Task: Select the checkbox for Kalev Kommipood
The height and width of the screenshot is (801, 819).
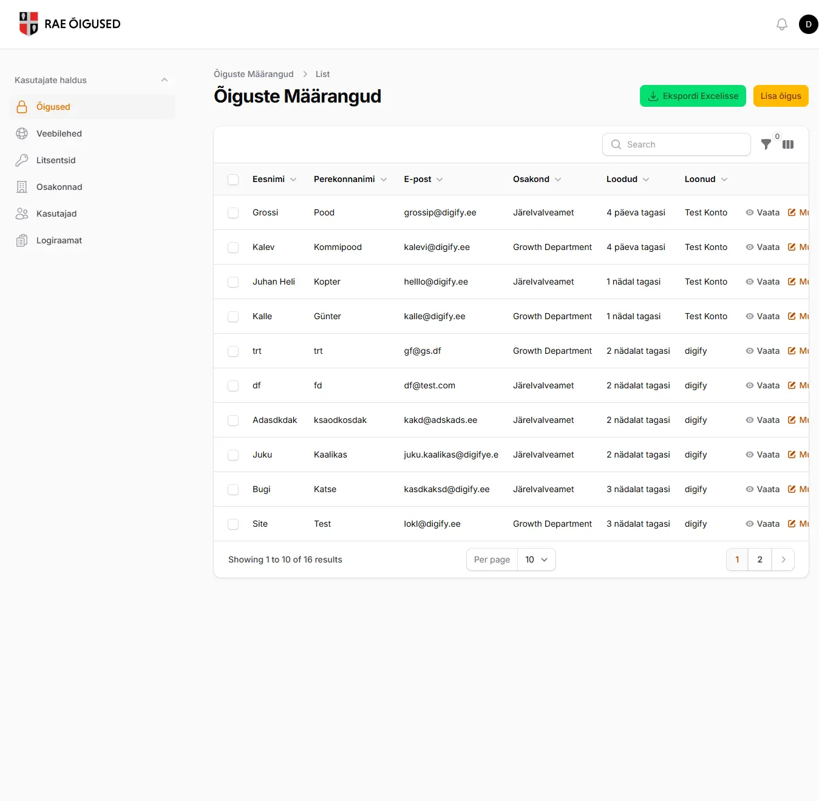Action: 233,248
